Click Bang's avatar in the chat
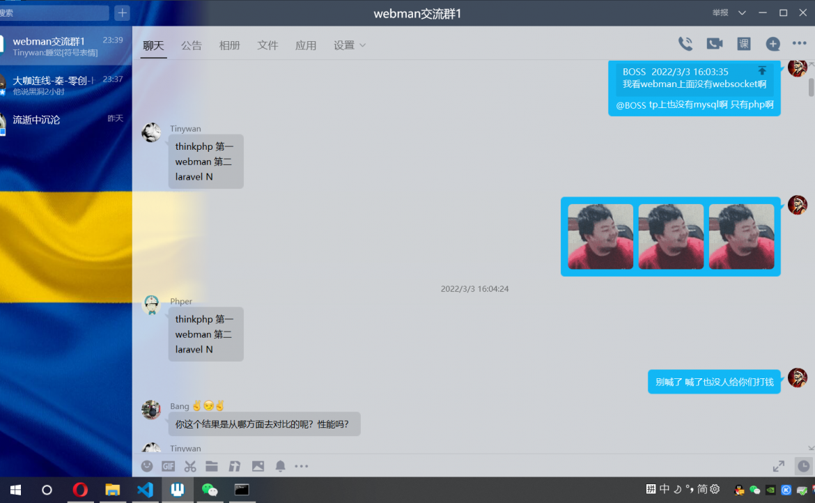The height and width of the screenshot is (503, 815). coord(151,410)
